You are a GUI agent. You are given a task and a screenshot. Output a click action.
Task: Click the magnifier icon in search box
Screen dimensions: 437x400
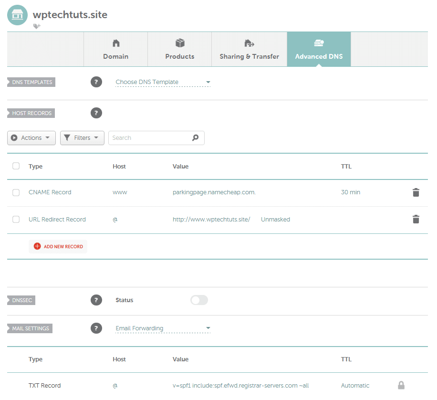pos(195,138)
